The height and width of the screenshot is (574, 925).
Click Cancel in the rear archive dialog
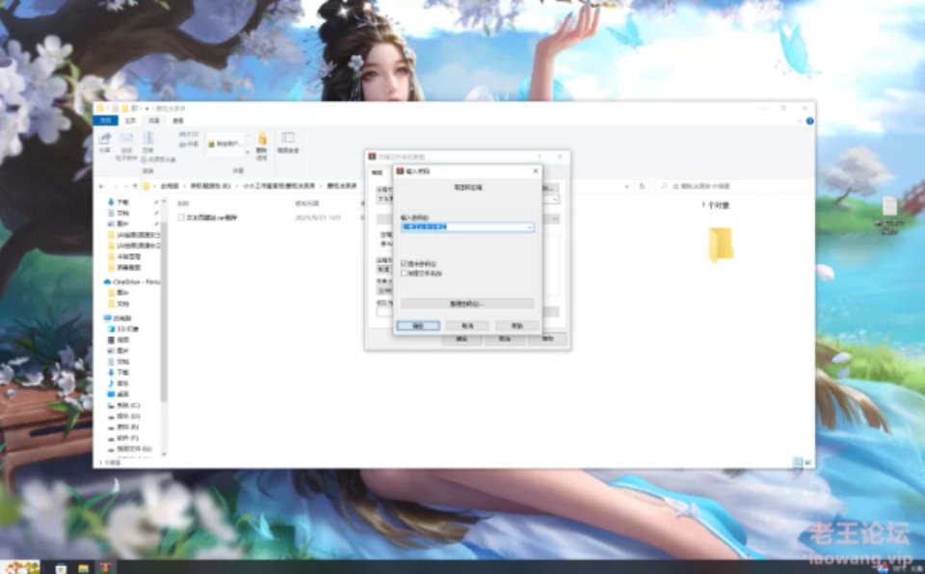coord(504,339)
